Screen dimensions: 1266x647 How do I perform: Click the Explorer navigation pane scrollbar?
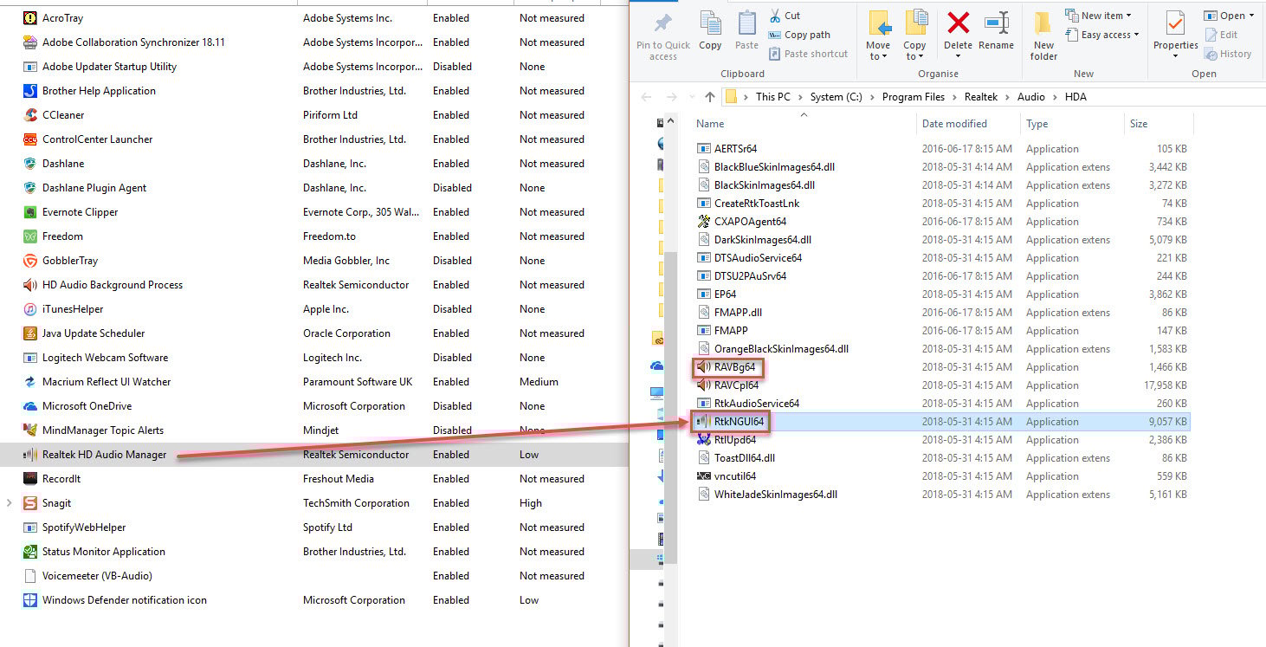(x=671, y=409)
